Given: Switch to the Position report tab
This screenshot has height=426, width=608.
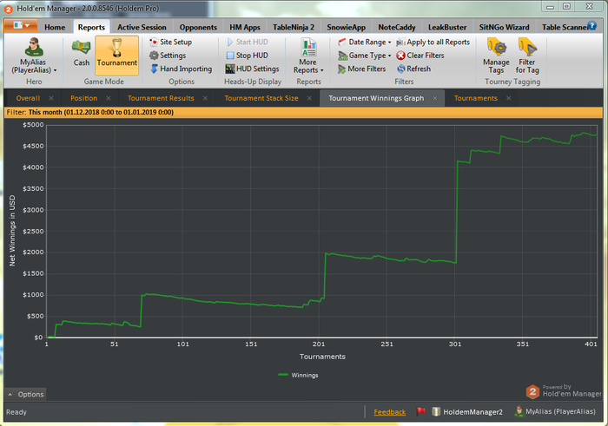Looking at the screenshot, I should (83, 98).
